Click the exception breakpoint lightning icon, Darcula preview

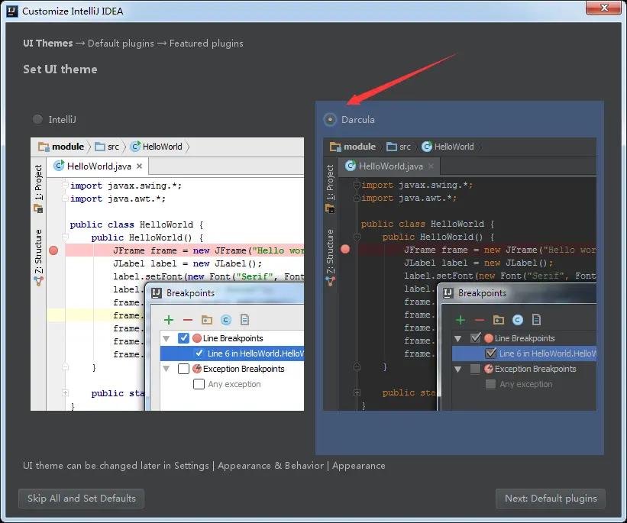click(489, 369)
